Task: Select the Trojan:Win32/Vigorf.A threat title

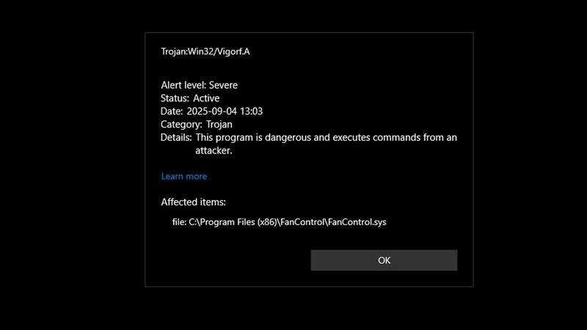Action: pyautogui.click(x=205, y=51)
